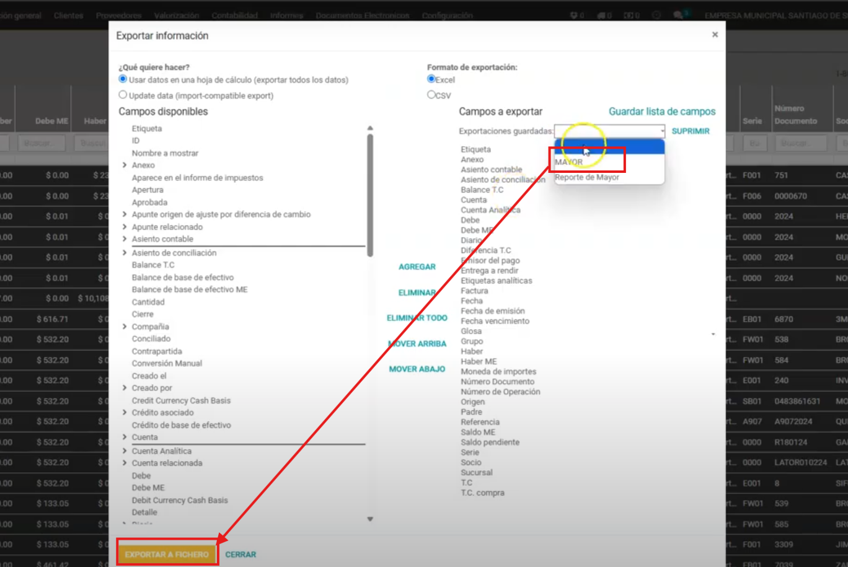Viewport: 848px width, 567px height.
Task: Click Exportar a fichero button
Action: coord(167,554)
